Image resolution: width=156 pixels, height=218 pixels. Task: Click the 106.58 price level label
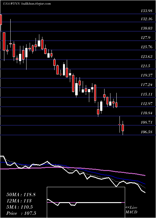tap(146, 132)
